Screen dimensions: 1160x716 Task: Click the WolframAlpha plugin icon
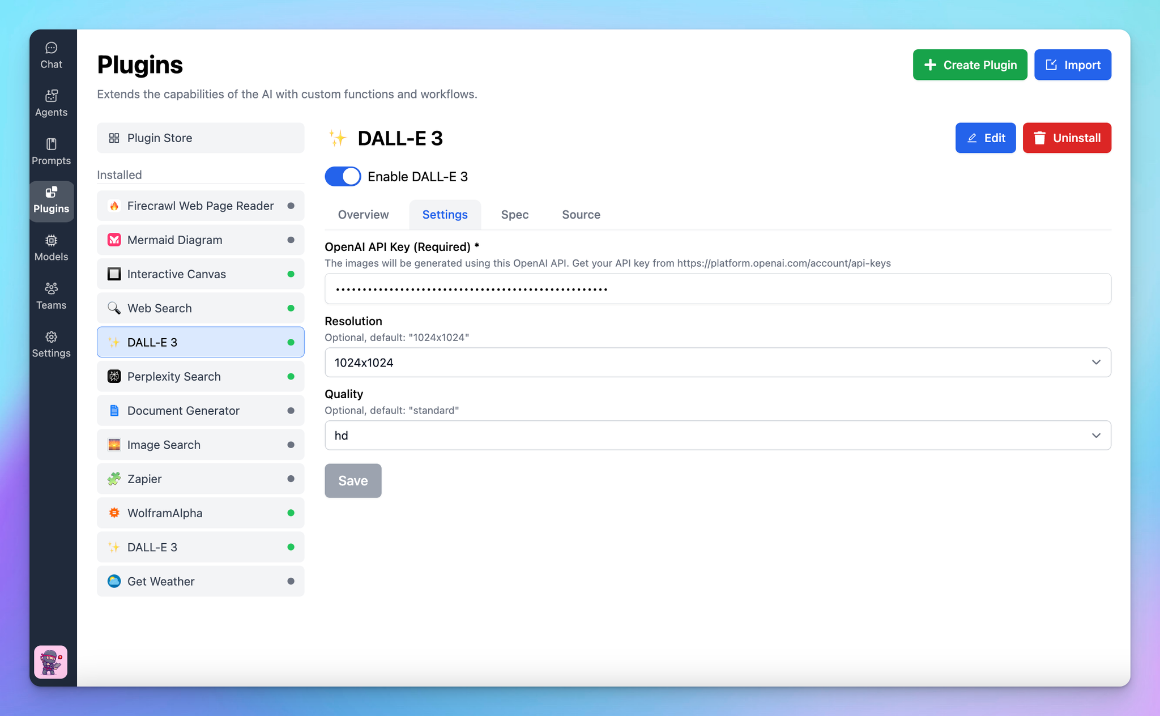[114, 513]
